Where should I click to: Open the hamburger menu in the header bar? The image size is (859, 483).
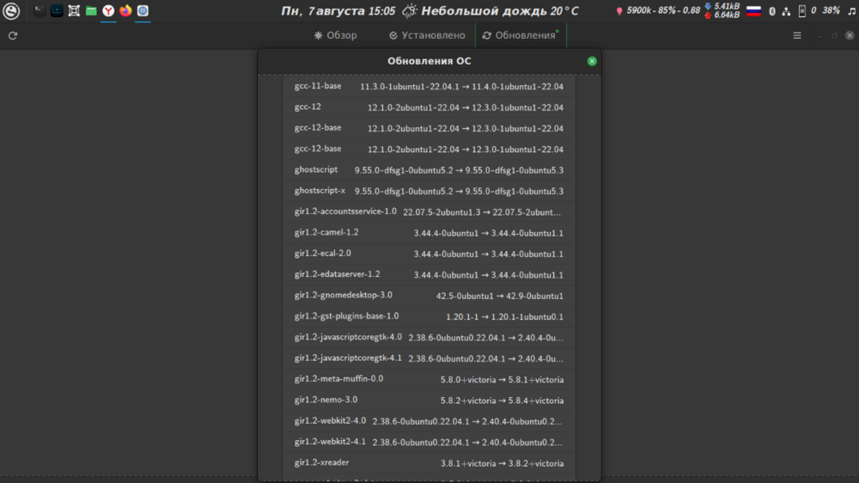(797, 35)
